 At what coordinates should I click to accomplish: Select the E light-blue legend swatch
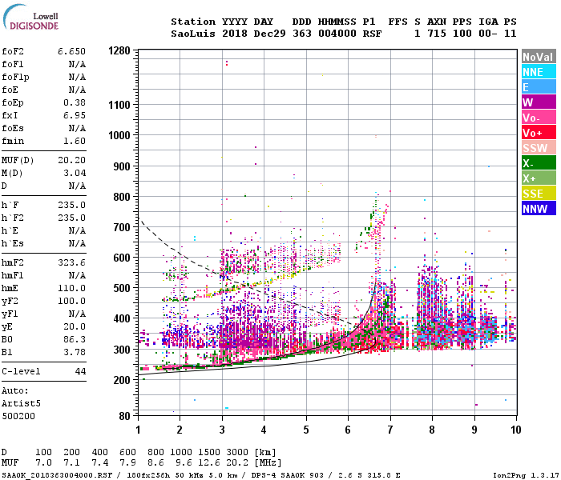(539, 87)
